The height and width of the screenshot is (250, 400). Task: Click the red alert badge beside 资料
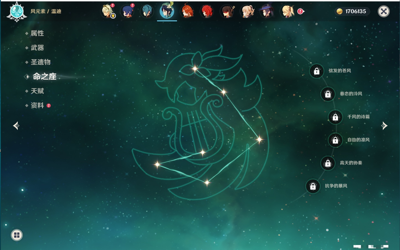(x=49, y=106)
